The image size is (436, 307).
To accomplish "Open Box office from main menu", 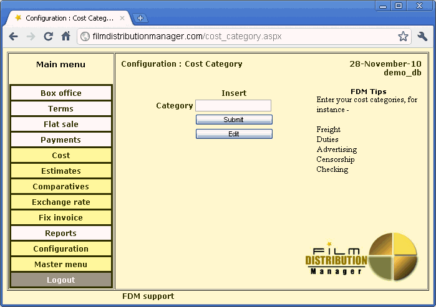I will coord(61,93).
